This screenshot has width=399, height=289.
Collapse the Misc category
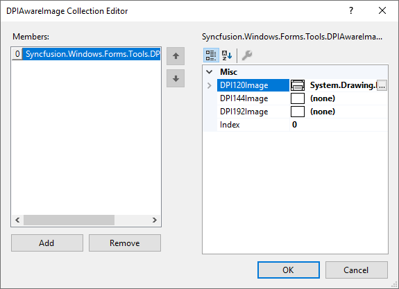pyautogui.click(x=209, y=72)
